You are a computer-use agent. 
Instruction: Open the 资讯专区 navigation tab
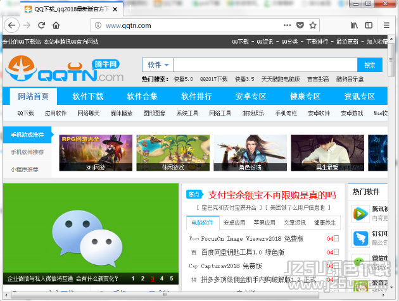[x=359, y=96]
